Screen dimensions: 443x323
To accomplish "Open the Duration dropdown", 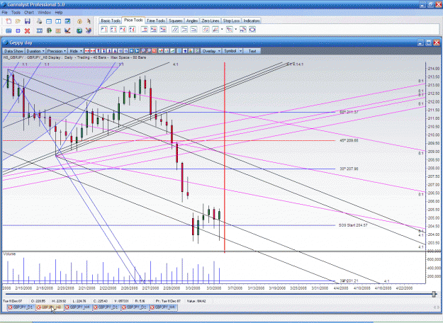I will [x=35, y=51].
